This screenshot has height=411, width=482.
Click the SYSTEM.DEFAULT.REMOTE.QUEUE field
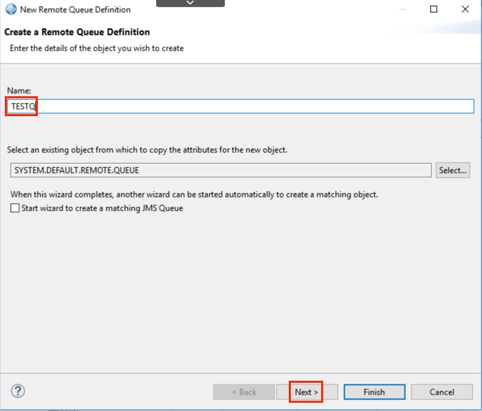pyautogui.click(x=221, y=170)
